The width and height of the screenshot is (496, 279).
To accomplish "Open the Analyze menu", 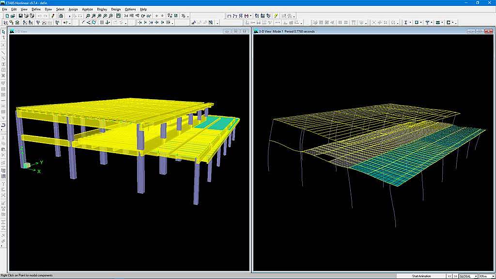I will pos(87,9).
